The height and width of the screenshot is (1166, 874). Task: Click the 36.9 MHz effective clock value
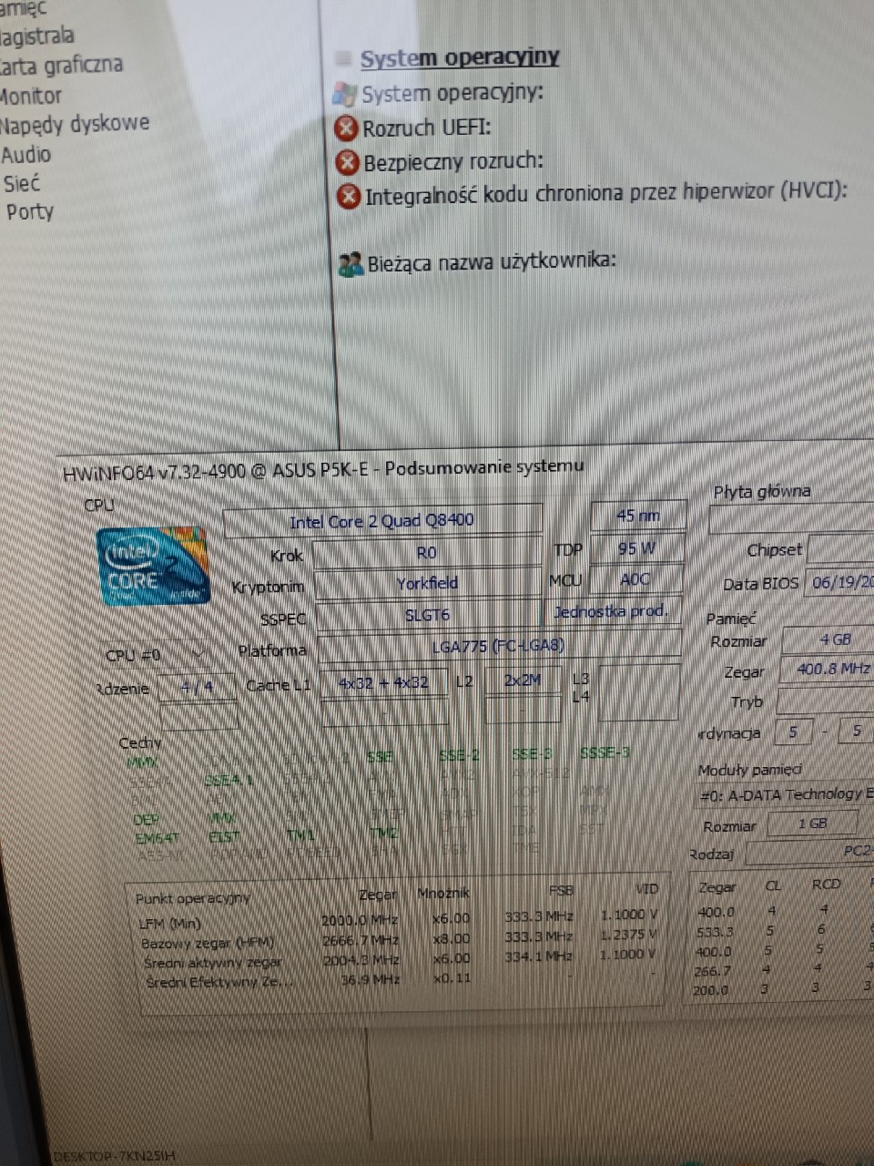[x=370, y=979]
